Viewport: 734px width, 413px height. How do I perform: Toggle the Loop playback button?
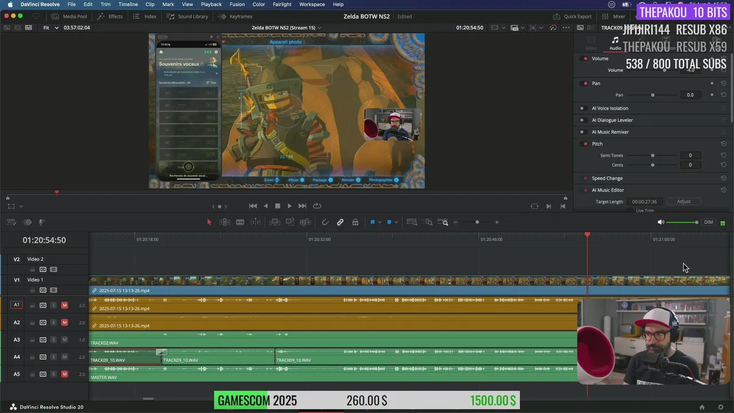pyautogui.click(x=317, y=206)
